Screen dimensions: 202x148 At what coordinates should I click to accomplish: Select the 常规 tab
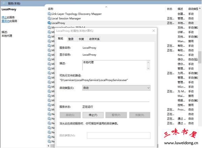[60, 39]
